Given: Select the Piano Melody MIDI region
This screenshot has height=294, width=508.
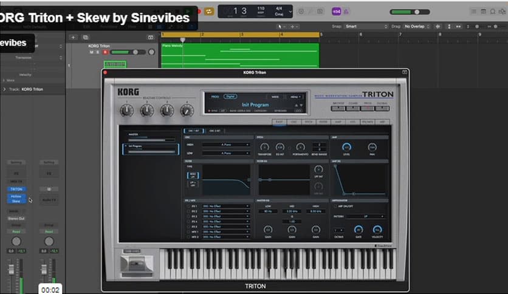Looking at the screenshot, I should click(x=240, y=55).
